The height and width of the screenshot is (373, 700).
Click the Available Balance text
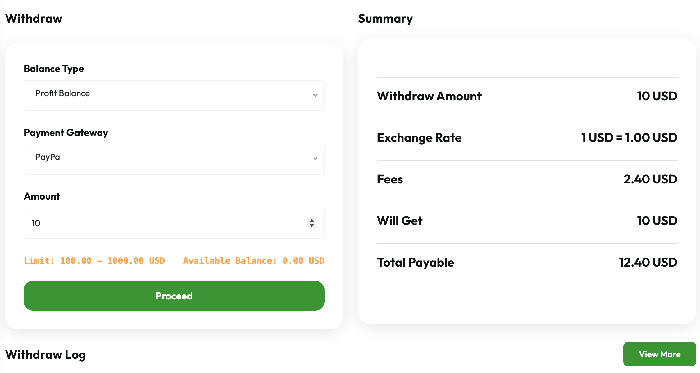pos(253,261)
